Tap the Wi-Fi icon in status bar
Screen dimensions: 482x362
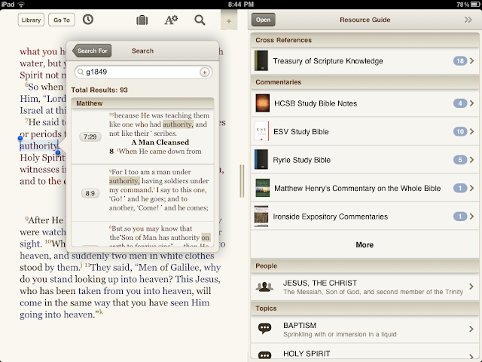tap(21, 5)
